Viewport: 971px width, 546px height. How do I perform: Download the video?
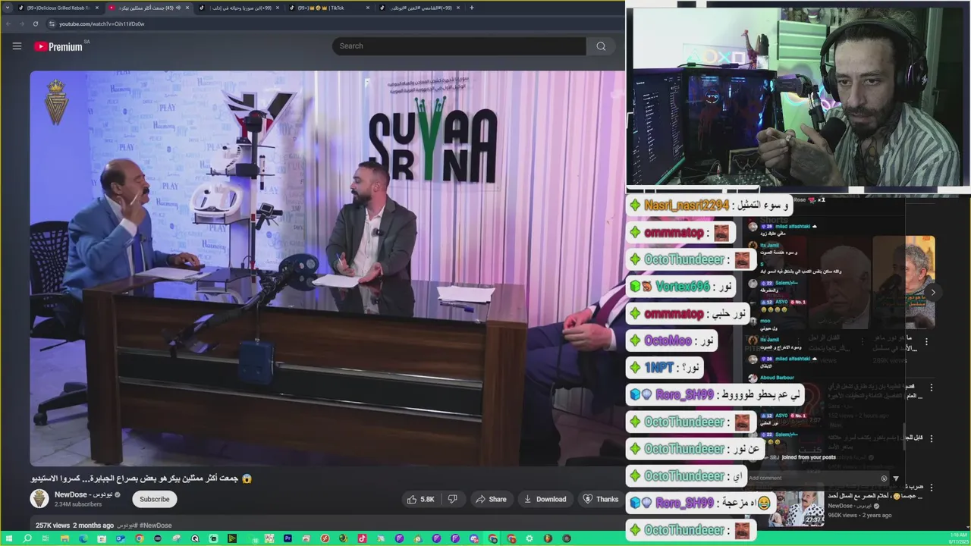[545, 499]
